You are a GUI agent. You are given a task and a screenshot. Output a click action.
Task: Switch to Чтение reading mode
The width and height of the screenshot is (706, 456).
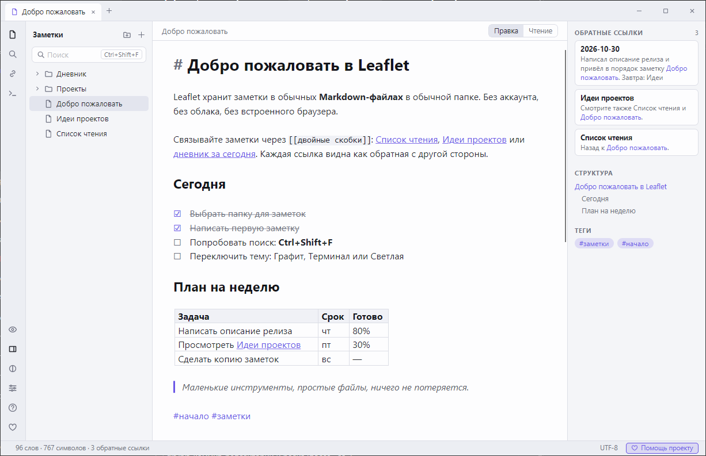pos(540,31)
